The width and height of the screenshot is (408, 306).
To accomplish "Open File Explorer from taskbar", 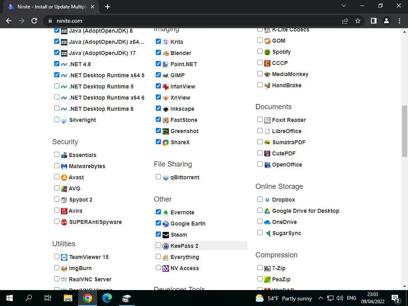I will (x=68, y=298).
